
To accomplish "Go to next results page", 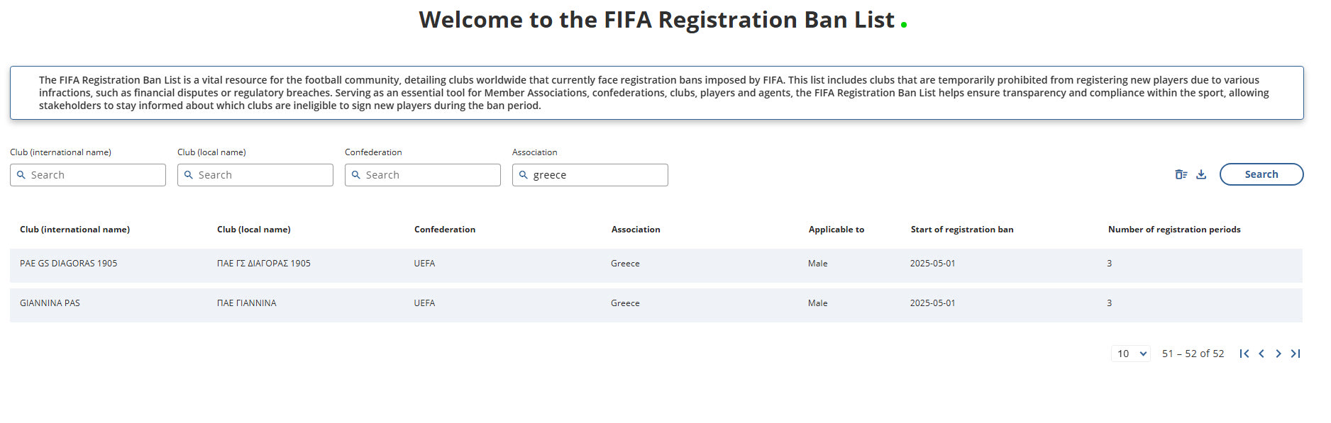I will tap(1278, 354).
